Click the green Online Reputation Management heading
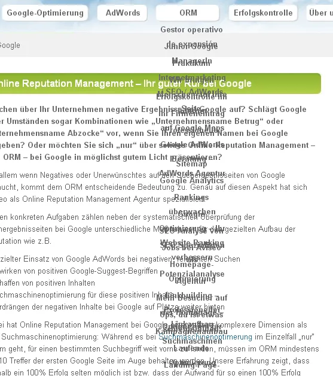The height and width of the screenshot is (376, 333). click(x=126, y=83)
